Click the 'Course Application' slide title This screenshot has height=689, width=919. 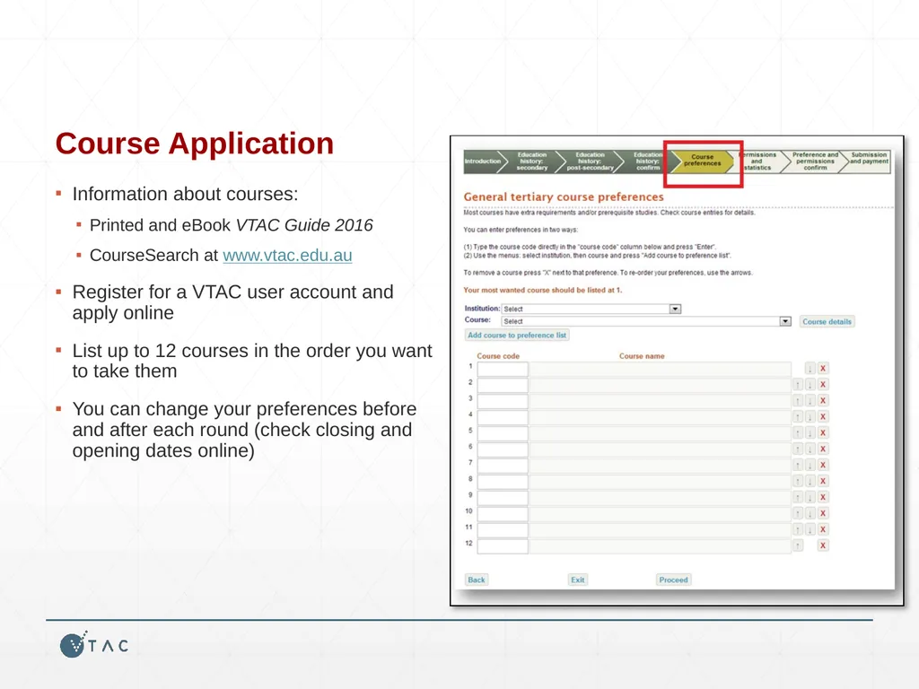coord(195,144)
